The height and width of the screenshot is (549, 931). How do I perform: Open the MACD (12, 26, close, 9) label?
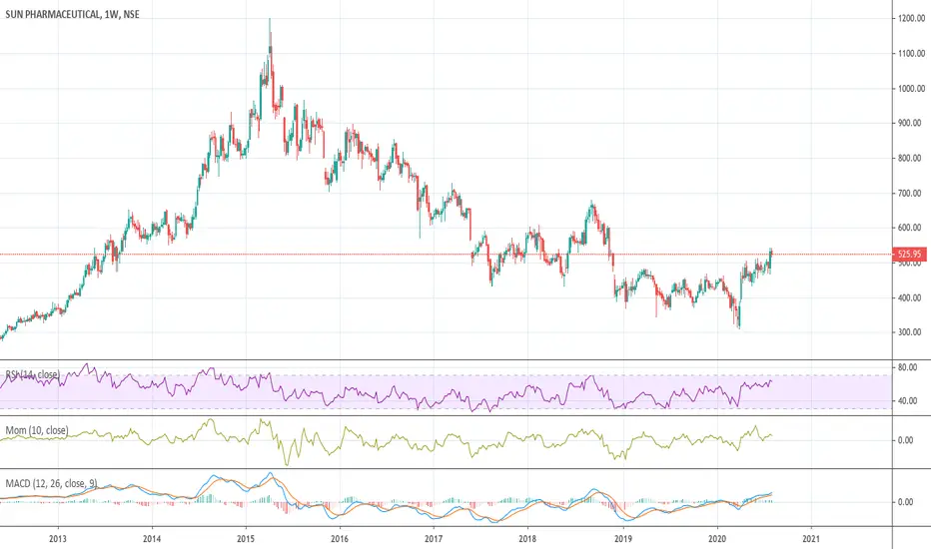51,483
